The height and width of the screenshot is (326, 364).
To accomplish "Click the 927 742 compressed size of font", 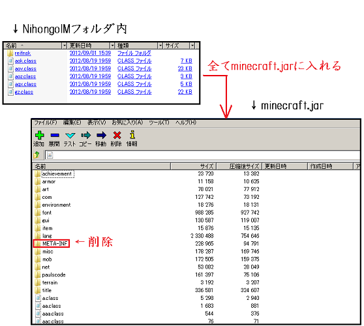I will pyautogui.click(x=250, y=213).
